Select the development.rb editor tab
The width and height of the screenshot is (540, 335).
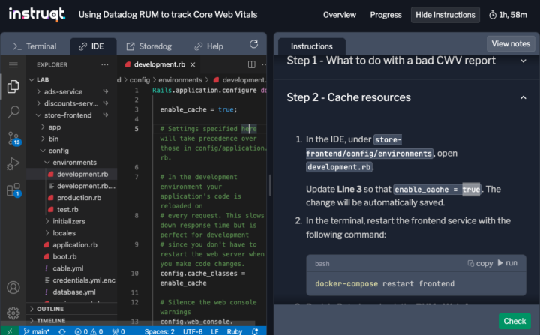(160, 64)
